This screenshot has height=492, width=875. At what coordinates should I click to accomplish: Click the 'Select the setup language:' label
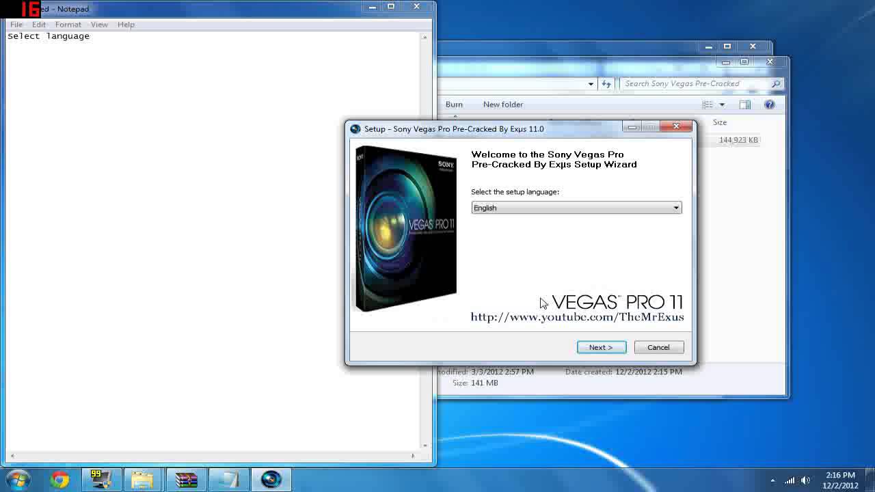coord(515,192)
